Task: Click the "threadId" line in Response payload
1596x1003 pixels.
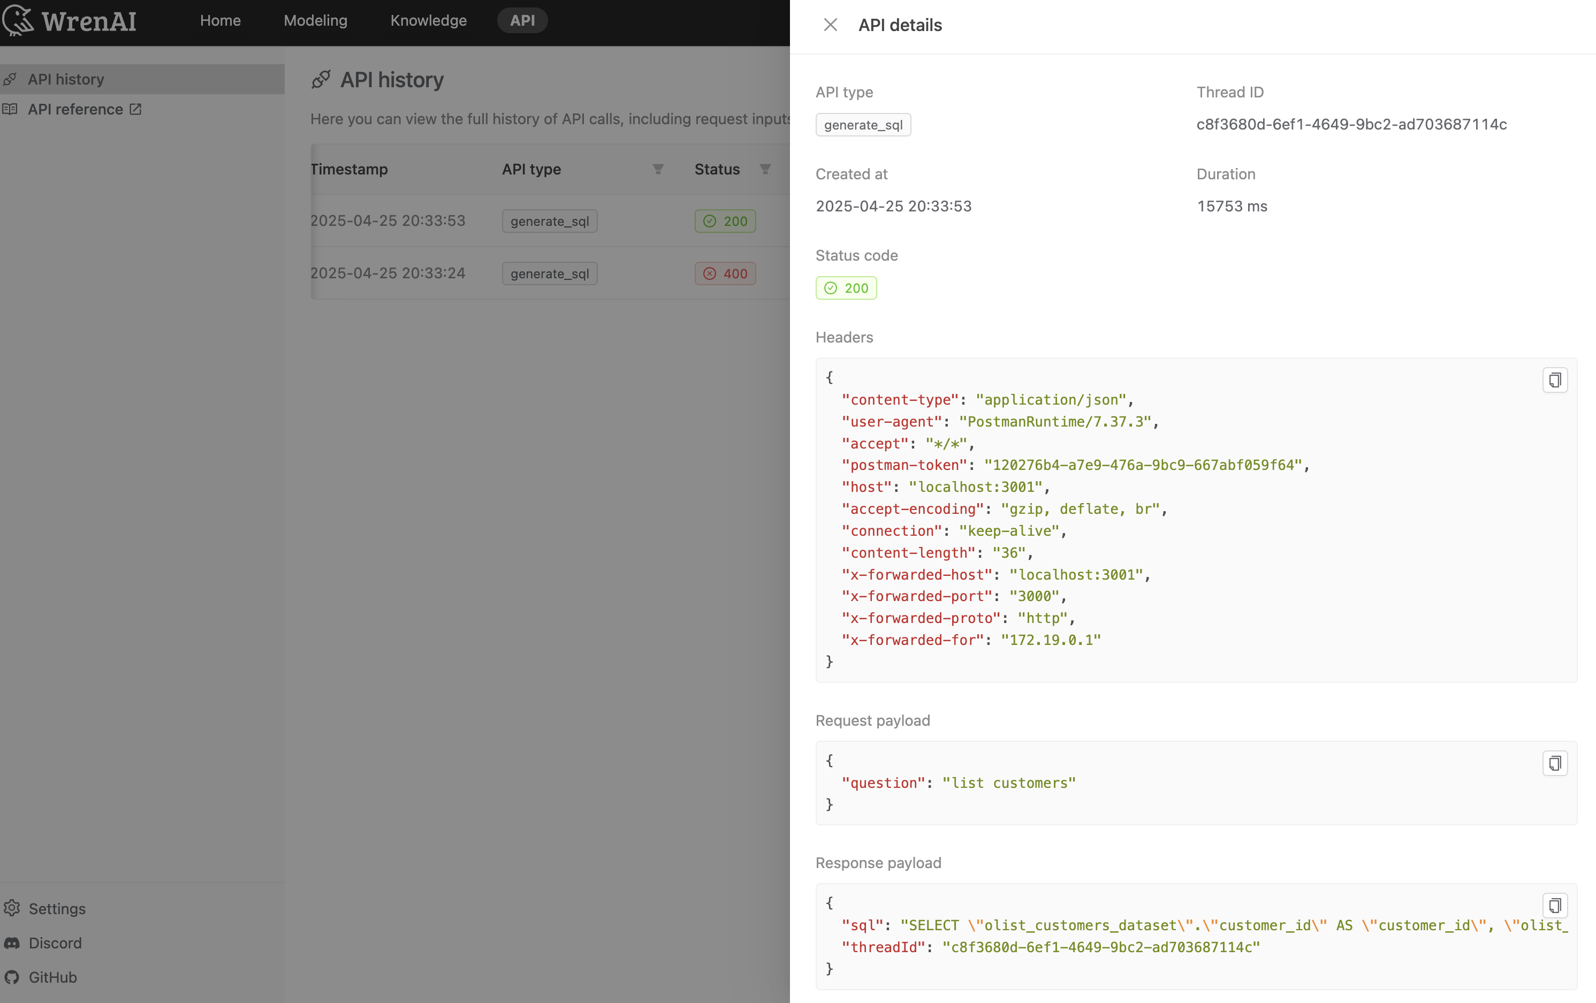Action: pyautogui.click(x=1051, y=947)
